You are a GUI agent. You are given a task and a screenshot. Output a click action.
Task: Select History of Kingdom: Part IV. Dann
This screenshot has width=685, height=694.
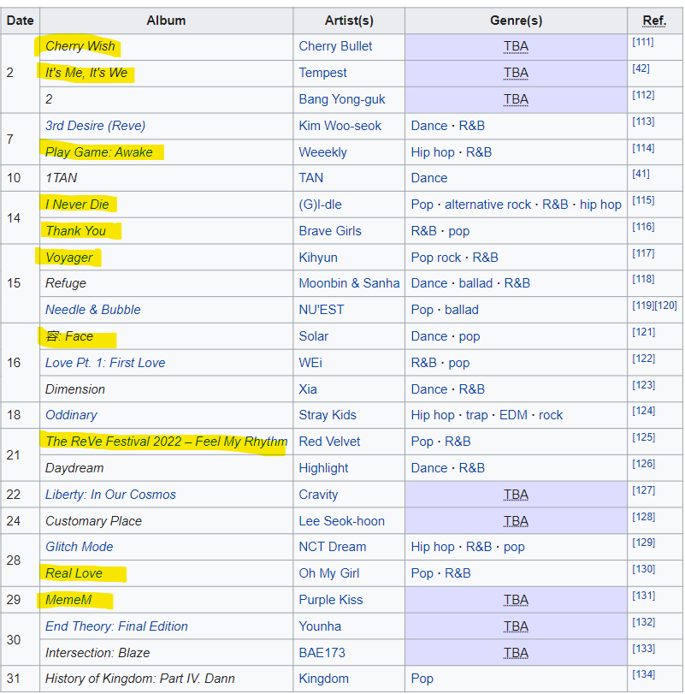pos(139,679)
